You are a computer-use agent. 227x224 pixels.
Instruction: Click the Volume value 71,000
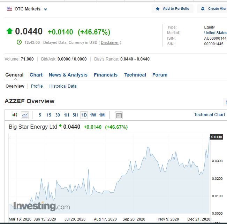[x=27, y=59]
